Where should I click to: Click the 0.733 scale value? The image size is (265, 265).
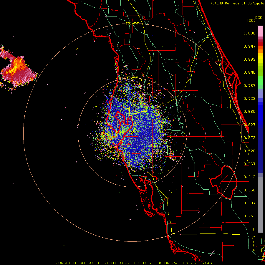point(249,99)
